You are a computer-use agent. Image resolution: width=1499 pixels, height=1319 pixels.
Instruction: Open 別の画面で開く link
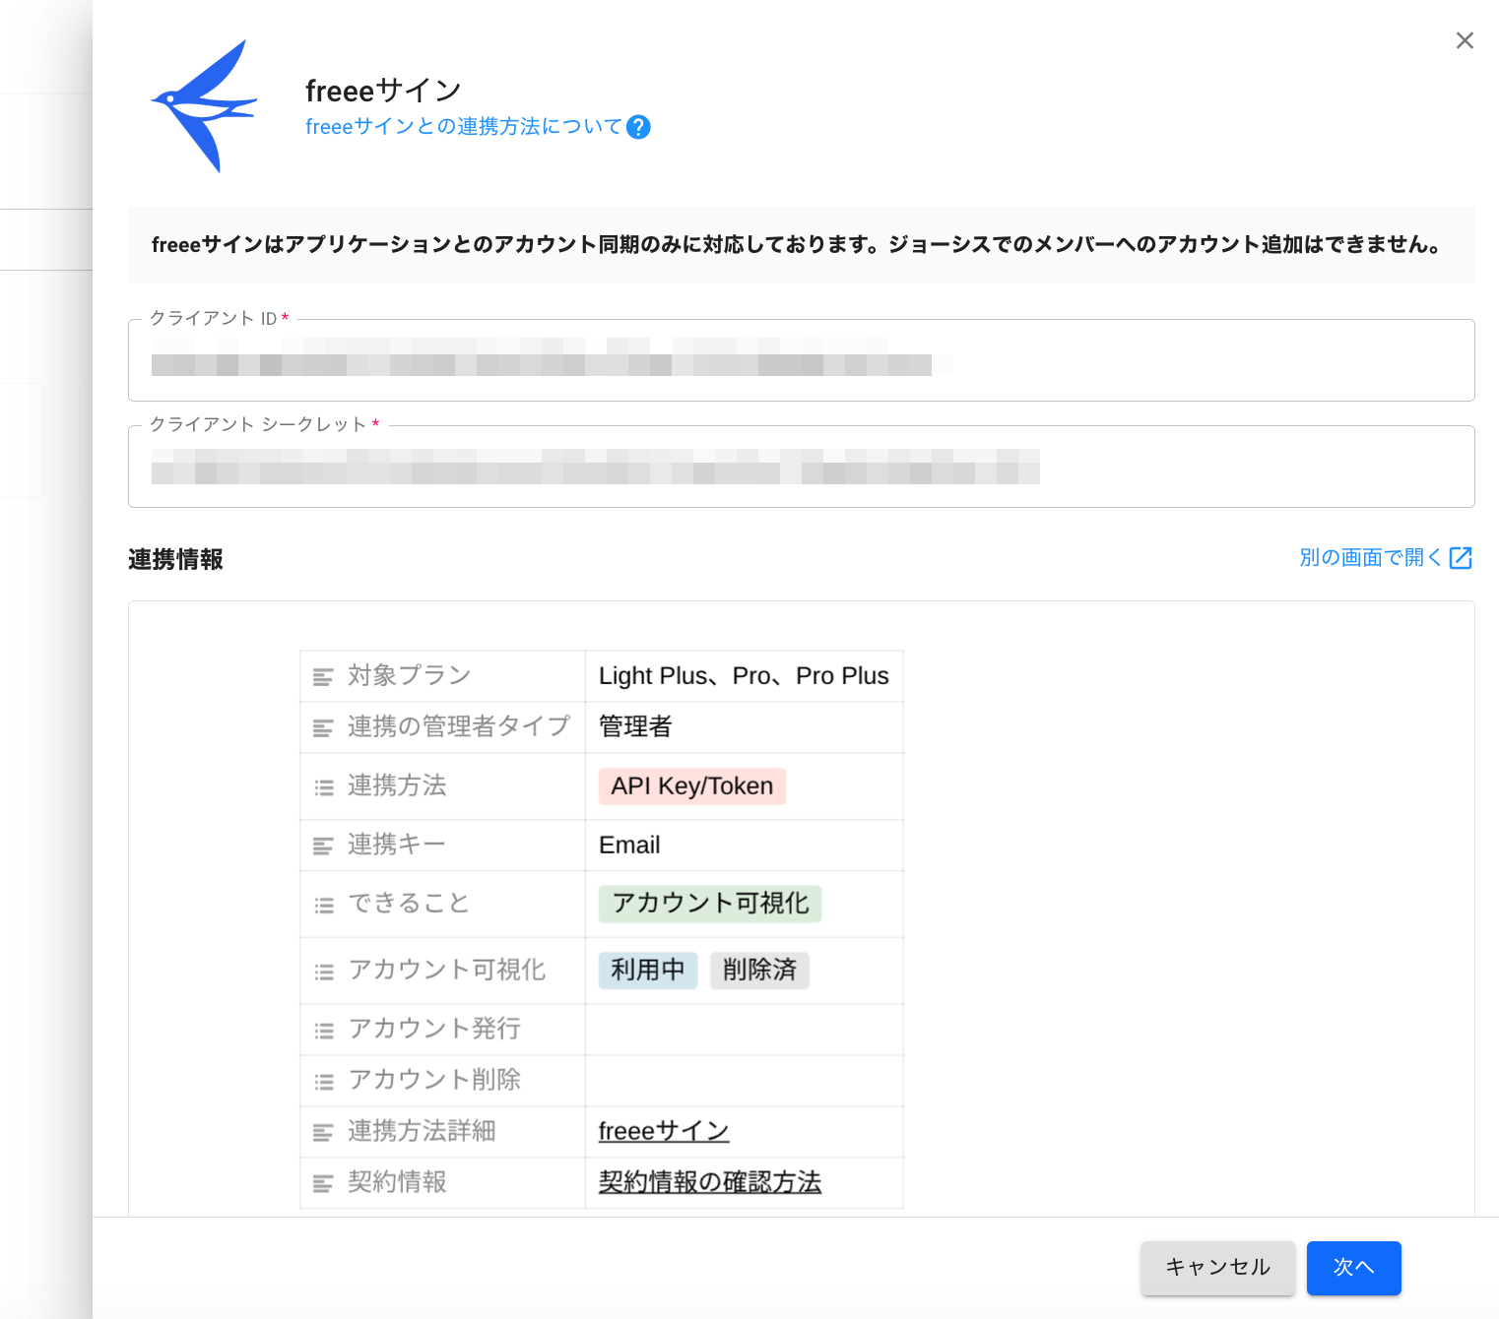click(x=1370, y=558)
